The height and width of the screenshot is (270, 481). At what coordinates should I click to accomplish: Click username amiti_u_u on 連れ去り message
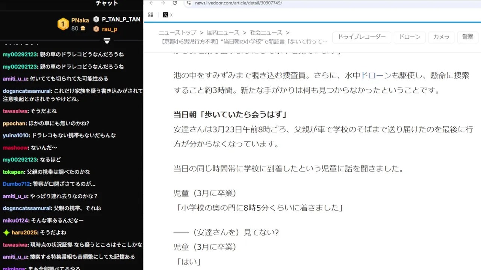pos(15,196)
